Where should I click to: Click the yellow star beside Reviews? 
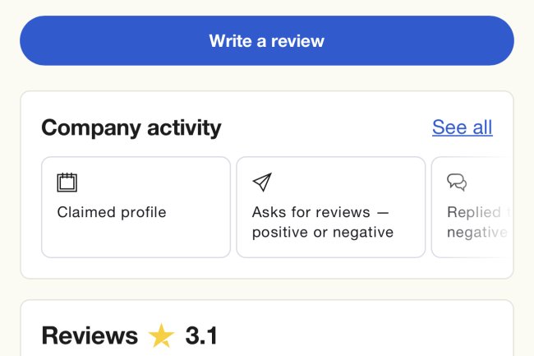(162, 336)
